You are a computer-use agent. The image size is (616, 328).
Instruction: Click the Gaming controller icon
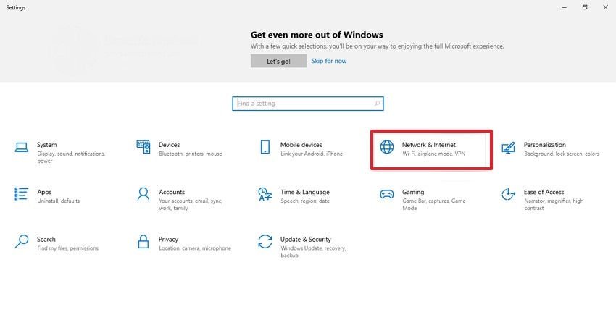387,194
